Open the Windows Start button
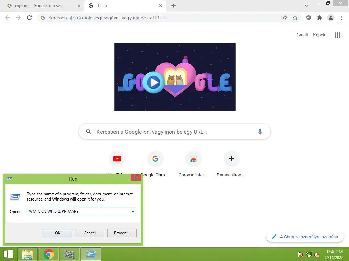This screenshot has height=261, width=349. [8, 254]
